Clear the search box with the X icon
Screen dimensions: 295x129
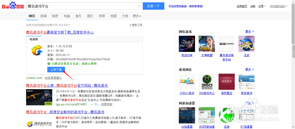[139, 6]
